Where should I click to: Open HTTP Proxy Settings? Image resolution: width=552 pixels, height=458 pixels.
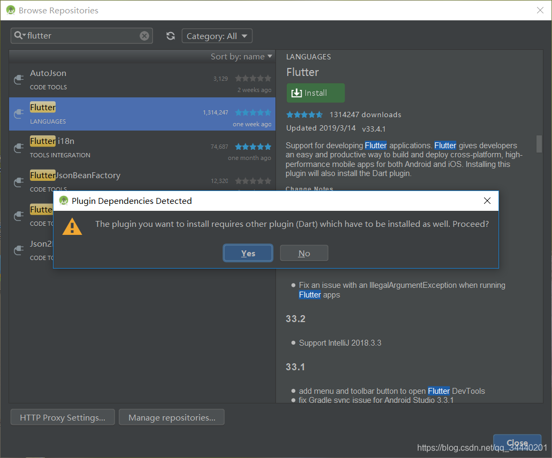pos(63,417)
